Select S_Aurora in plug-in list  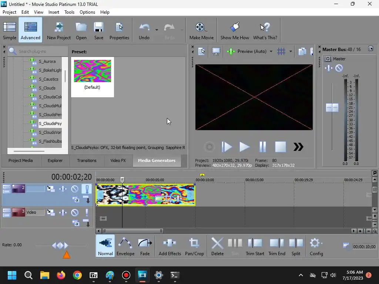(x=47, y=61)
